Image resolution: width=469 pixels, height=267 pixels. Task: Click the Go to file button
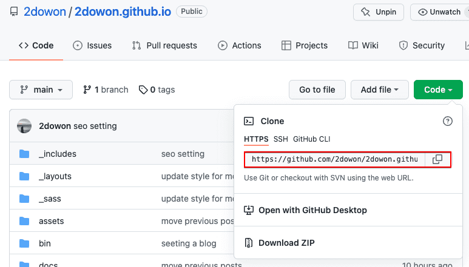317,90
